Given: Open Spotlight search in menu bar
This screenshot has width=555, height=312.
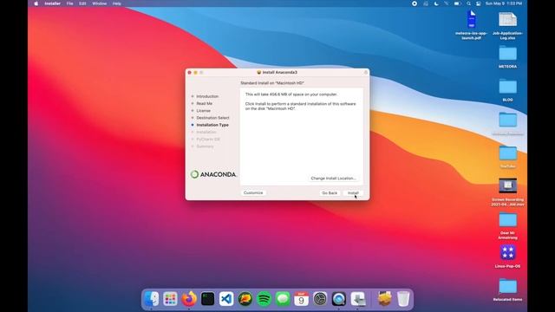Looking at the screenshot, I should [468, 3].
